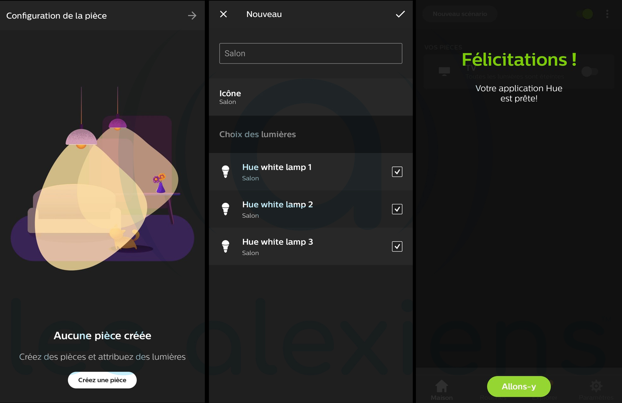Toggle checkbox for Hue white lamp 2
622x403 pixels.
point(397,209)
